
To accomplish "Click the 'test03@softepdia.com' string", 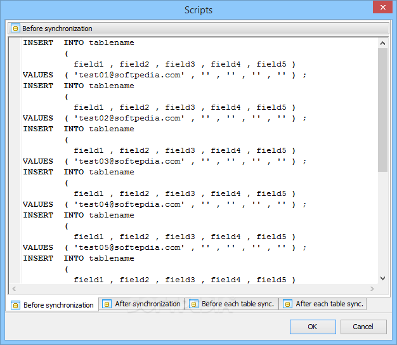I will tap(129, 161).
